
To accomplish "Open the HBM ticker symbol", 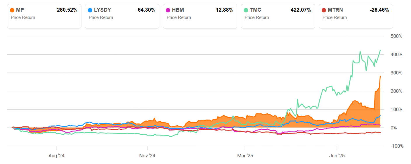I will [x=177, y=10].
